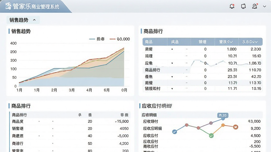Image resolution: width=271 pixels, height=152 pixels.
Task: Click the blue legend line in sales trend chart
Action: click(92, 39)
